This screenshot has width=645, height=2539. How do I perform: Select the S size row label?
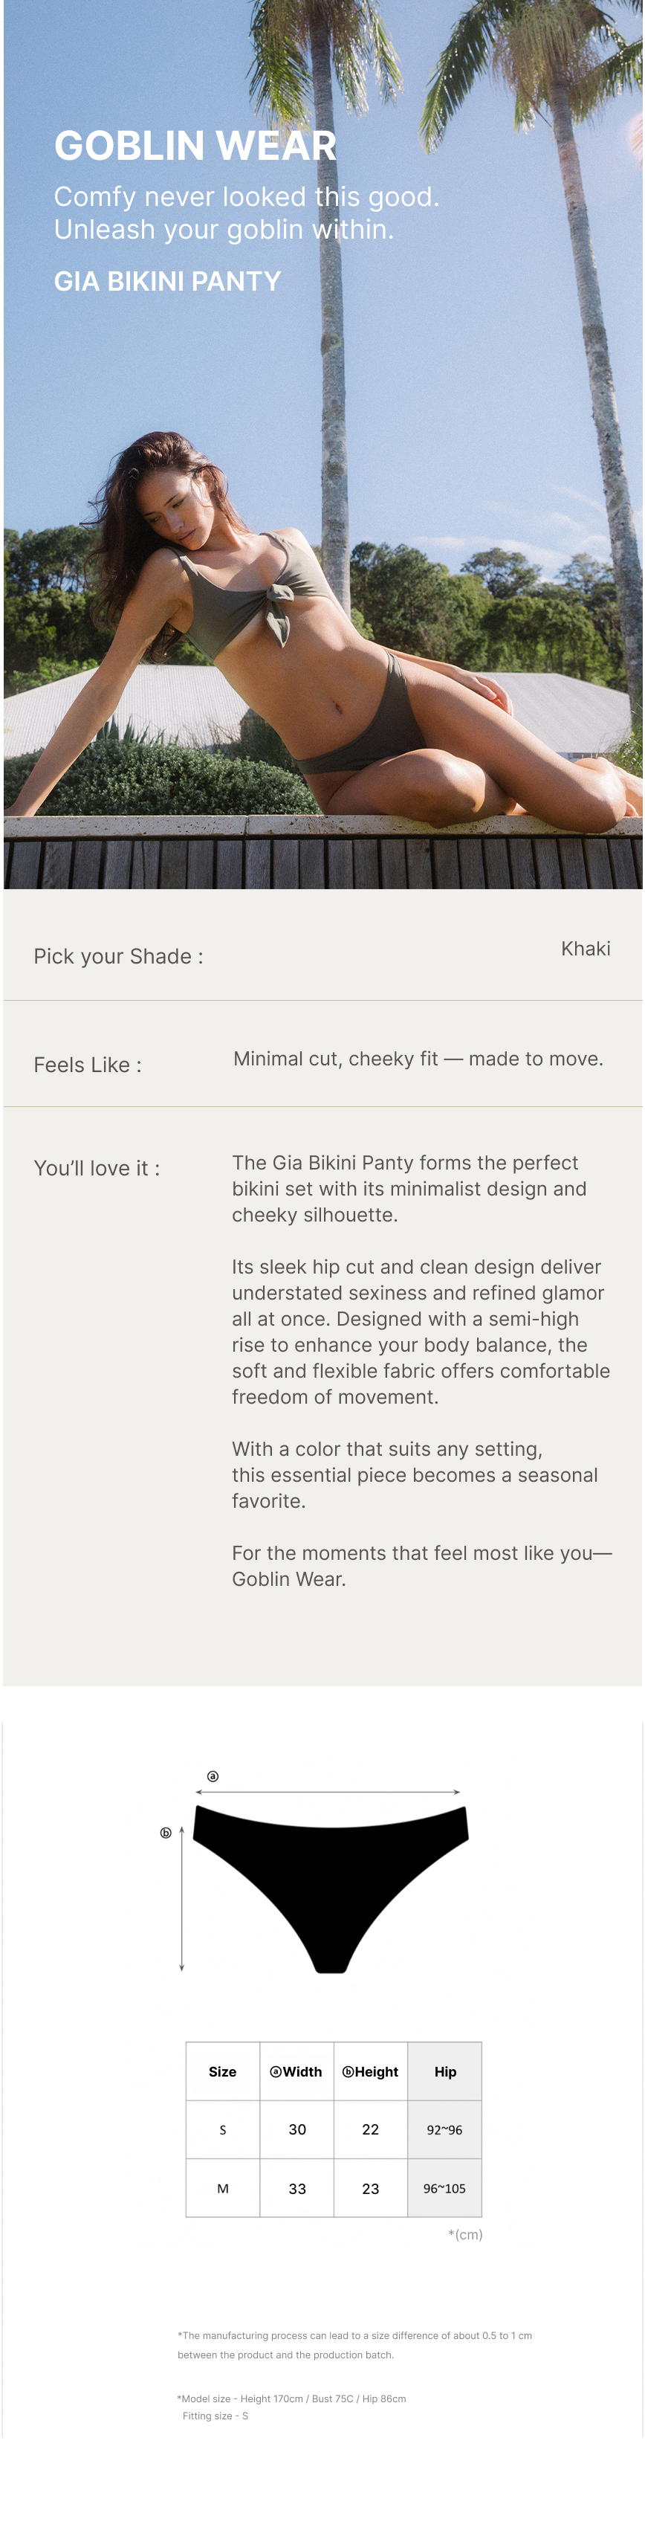tap(222, 2129)
